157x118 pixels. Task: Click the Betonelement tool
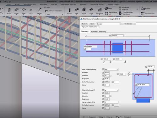click(x=111, y=13)
